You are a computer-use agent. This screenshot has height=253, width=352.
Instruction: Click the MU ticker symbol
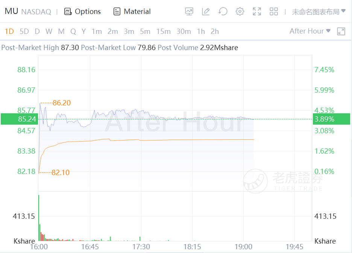pos(11,11)
